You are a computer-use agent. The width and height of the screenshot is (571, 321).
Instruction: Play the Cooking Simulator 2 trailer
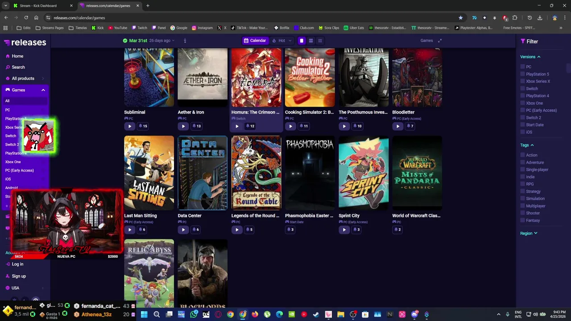[x=290, y=126]
